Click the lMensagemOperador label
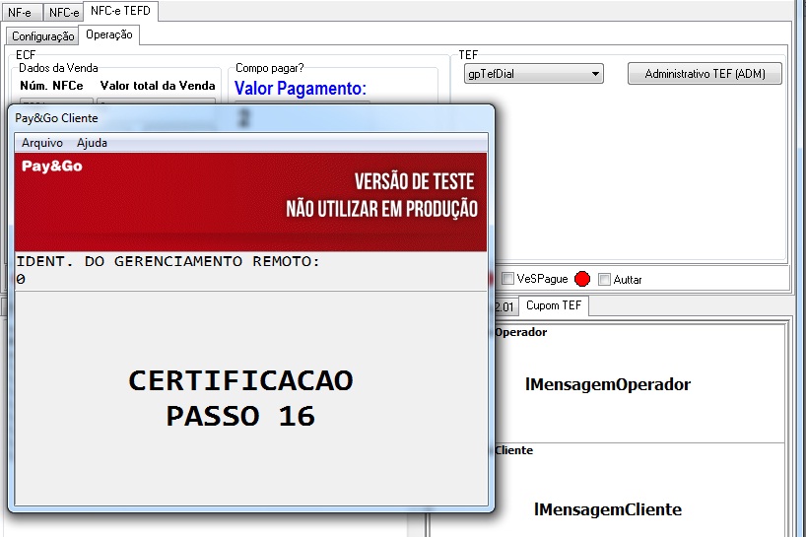Image resolution: width=806 pixels, height=537 pixels. pyautogui.click(x=608, y=384)
